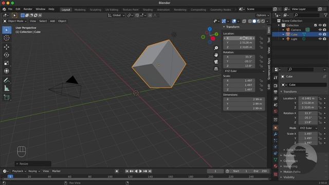The height and width of the screenshot is (185, 329).
Task: Toggle the camera view icon
Action: coord(216,62)
